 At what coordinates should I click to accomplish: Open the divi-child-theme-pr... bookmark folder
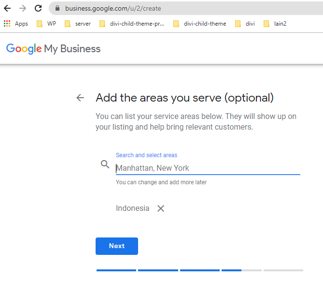pyautogui.click(x=132, y=24)
